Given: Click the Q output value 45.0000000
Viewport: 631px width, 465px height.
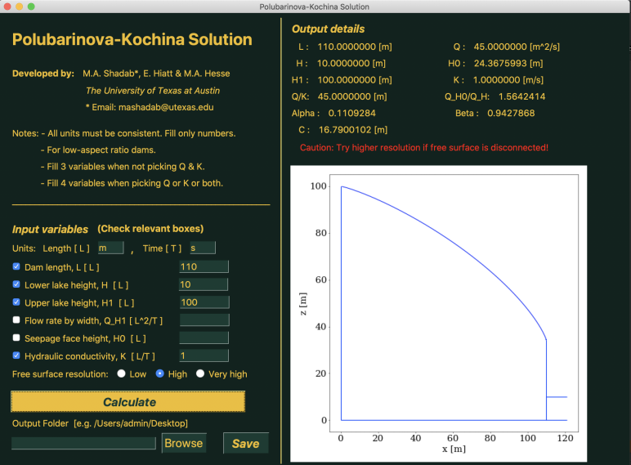Looking at the screenshot, I should point(499,47).
